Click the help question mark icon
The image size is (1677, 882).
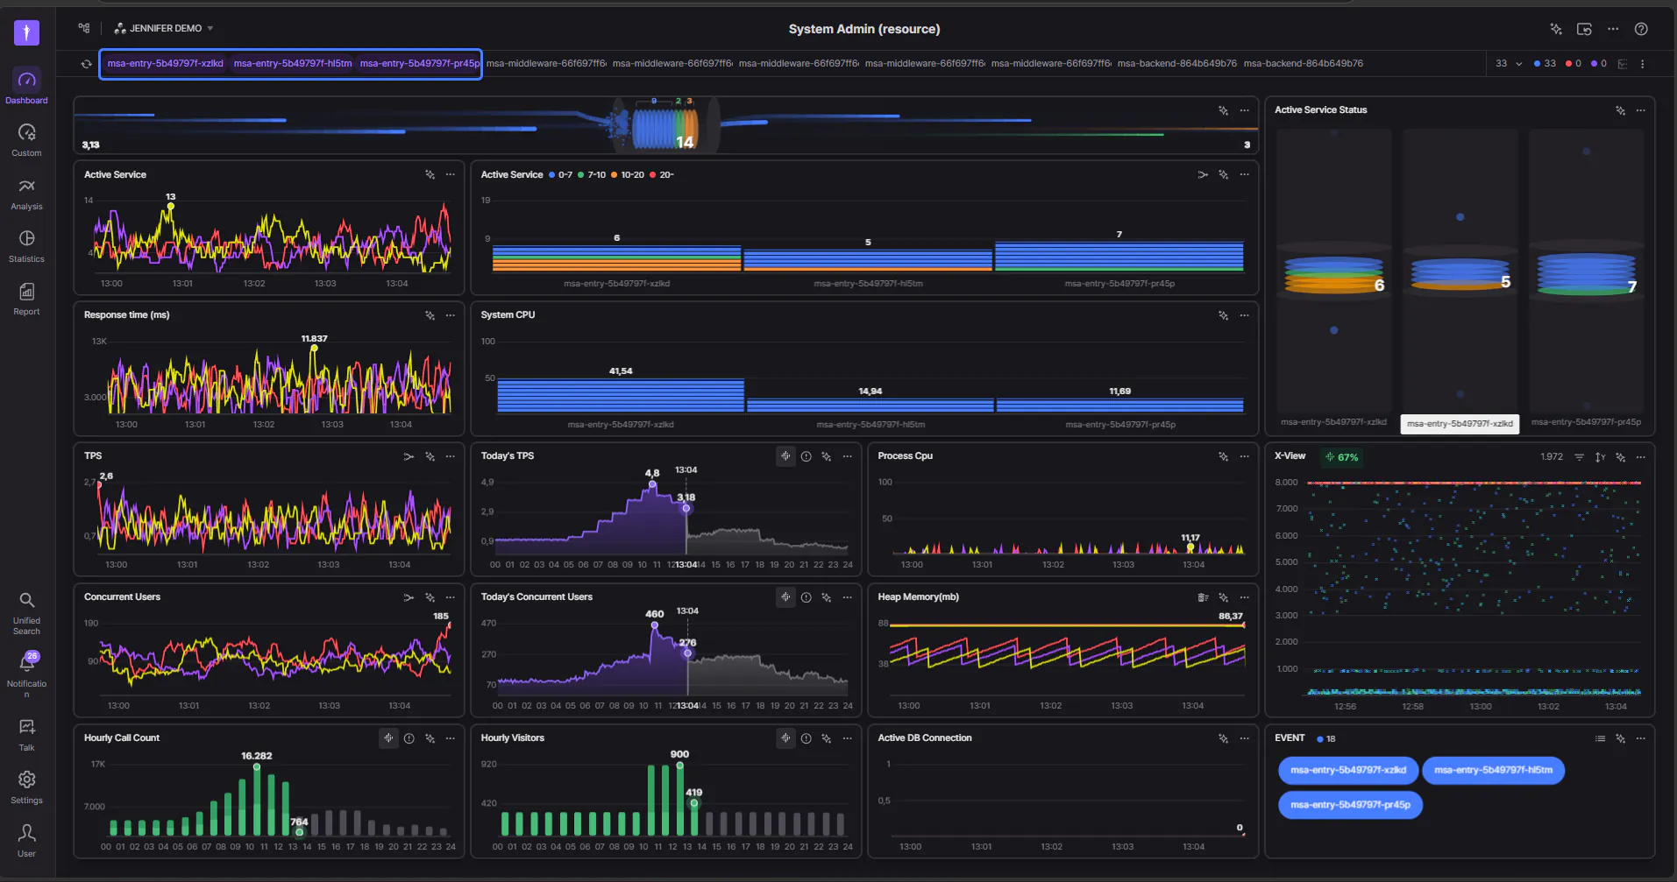click(x=1641, y=29)
